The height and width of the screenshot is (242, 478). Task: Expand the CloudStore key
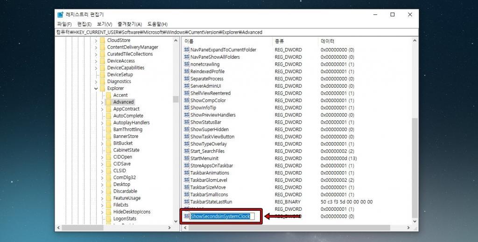tap(96, 40)
